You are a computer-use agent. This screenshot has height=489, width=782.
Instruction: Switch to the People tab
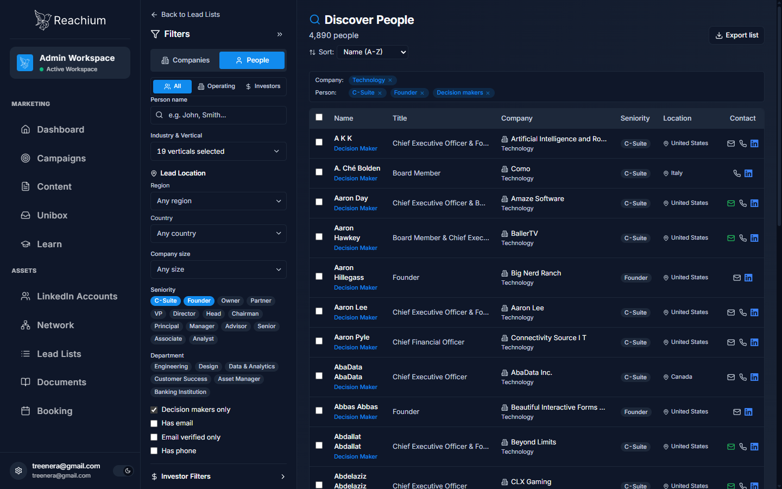[252, 60]
